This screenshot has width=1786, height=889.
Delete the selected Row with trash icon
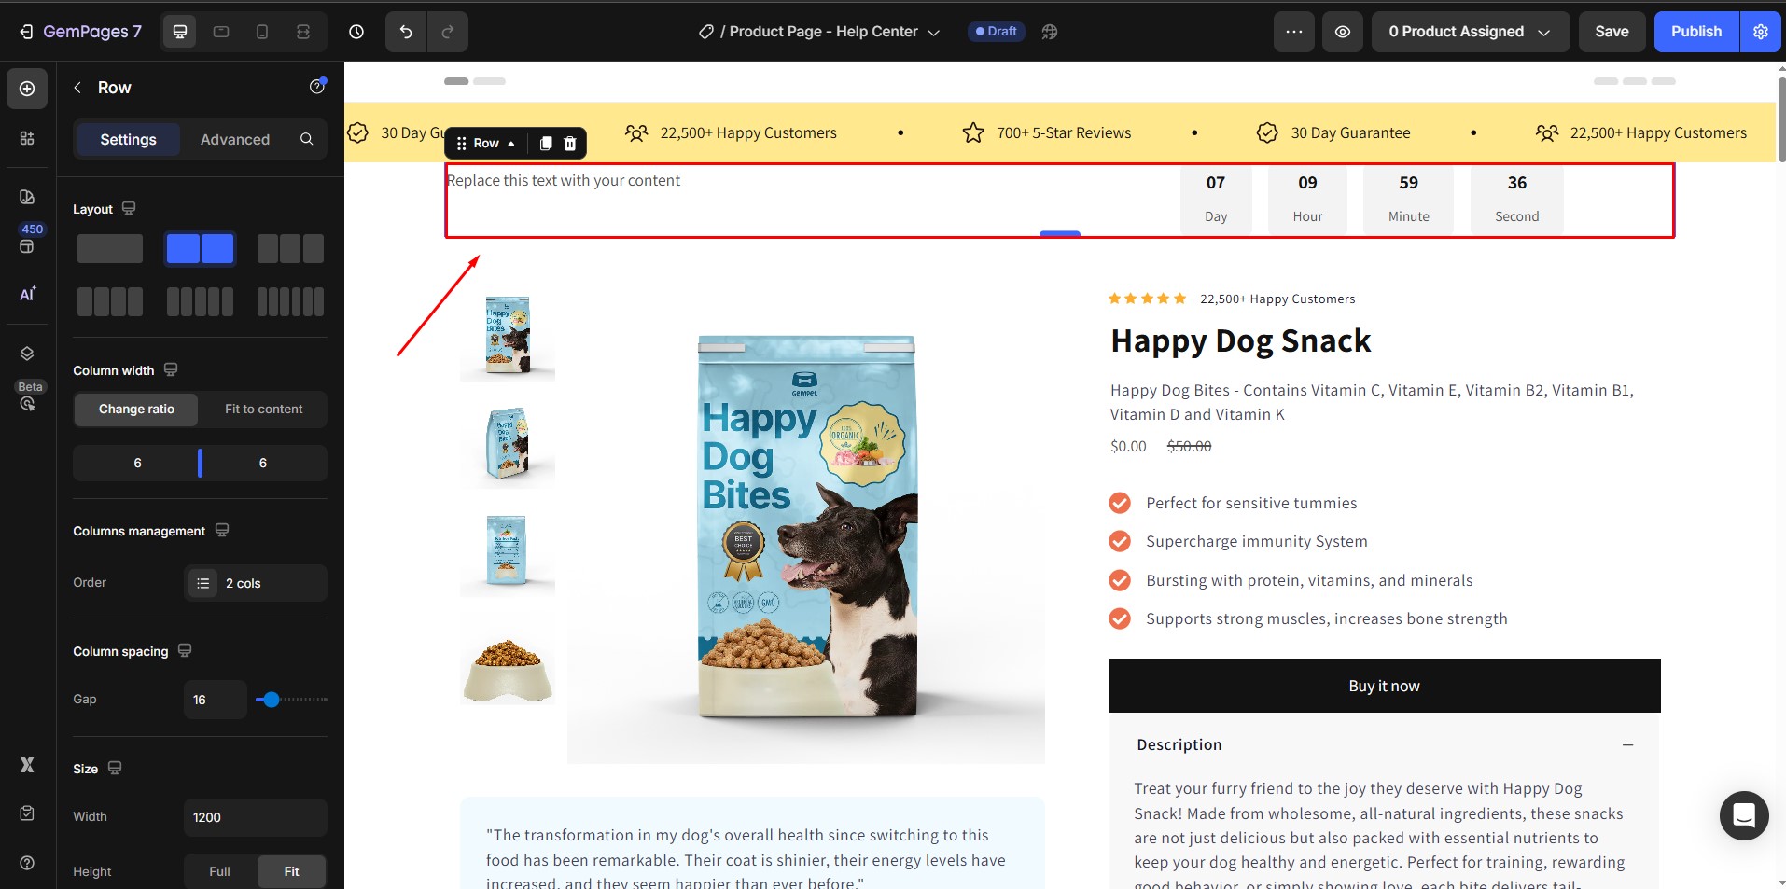click(x=570, y=143)
